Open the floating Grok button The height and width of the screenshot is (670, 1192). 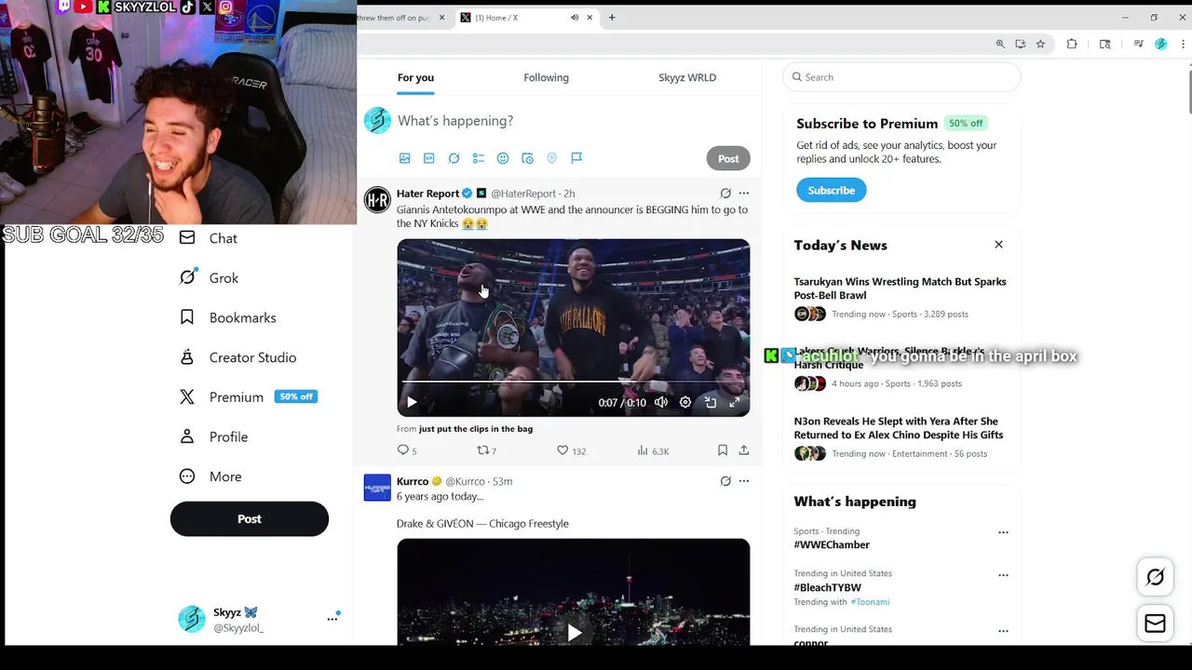[x=1156, y=577]
